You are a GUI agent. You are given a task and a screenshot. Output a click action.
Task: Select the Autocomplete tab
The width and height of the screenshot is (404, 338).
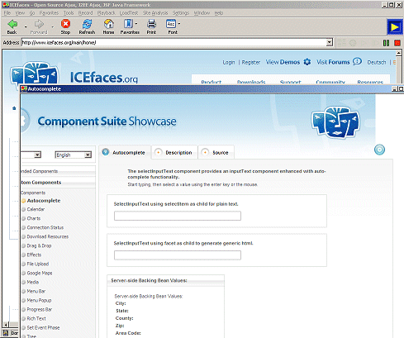[125, 152]
